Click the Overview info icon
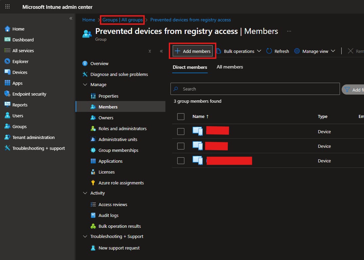 [85, 63]
